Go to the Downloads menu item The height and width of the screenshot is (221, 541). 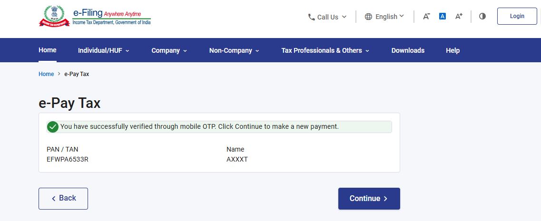pyautogui.click(x=408, y=50)
